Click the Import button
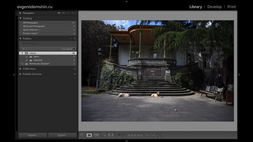 tap(33, 135)
